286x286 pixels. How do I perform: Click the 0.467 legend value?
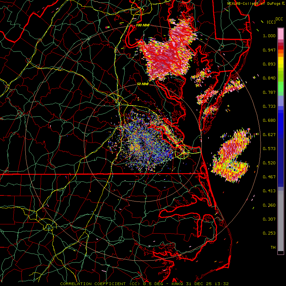point(269,177)
